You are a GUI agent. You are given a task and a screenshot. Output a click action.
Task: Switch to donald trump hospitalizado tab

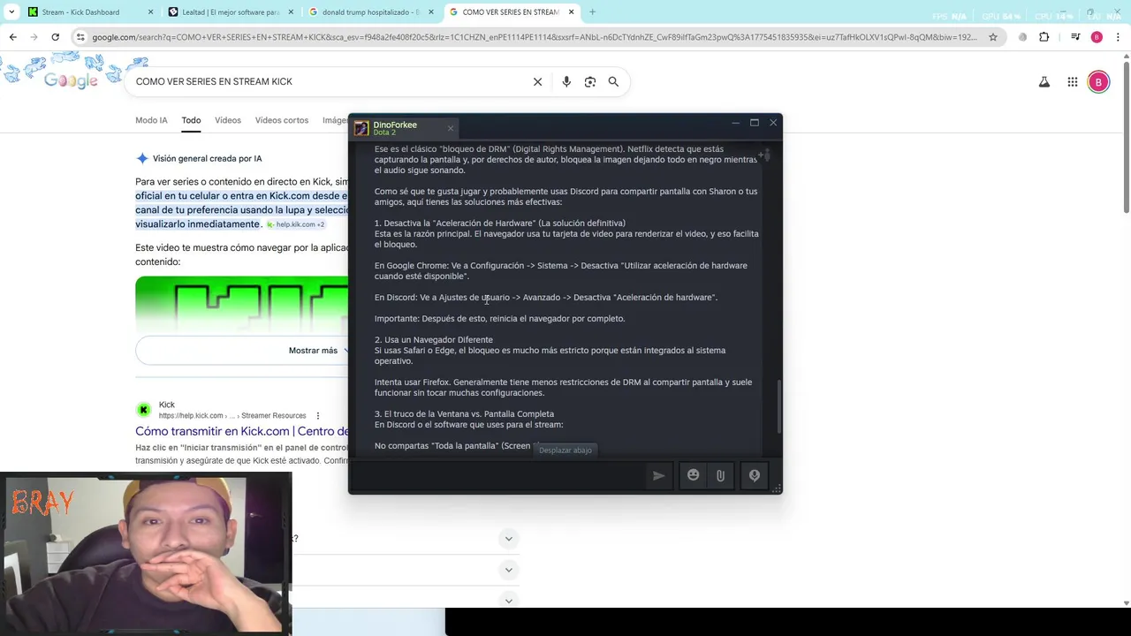pos(371,12)
